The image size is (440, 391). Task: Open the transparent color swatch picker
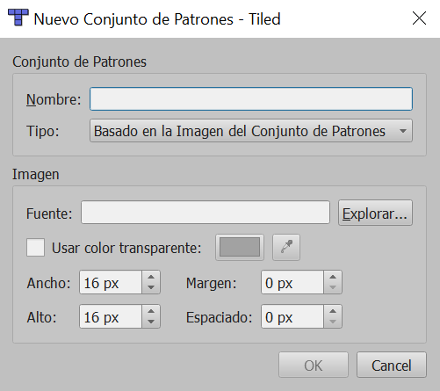pos(240,247)
